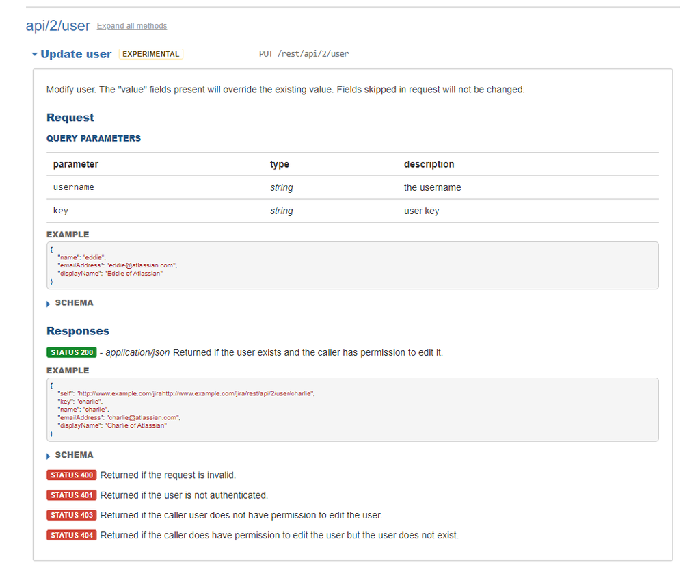Viewport: 683px width, 565px height.
Task: Click the string type for username
Action: click(282, 187)
